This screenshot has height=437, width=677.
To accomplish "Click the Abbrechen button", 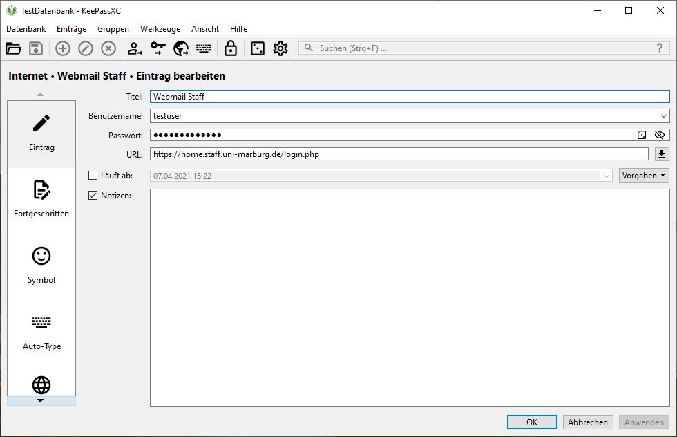I will coord(588,422).
